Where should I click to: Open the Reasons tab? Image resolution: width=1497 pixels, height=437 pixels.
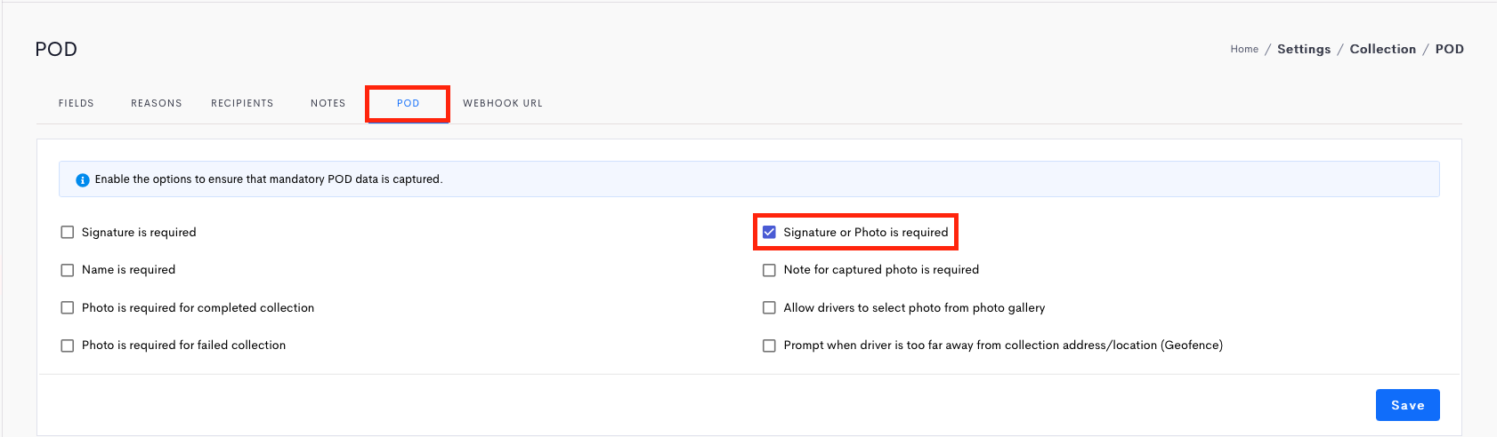[157, 104]
